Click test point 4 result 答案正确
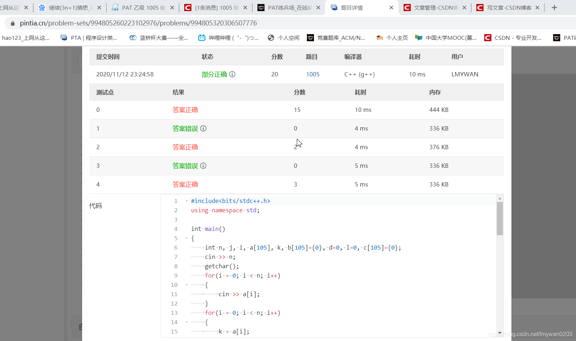The width and height of the screenshot is (576, 341). pos(185,184)
